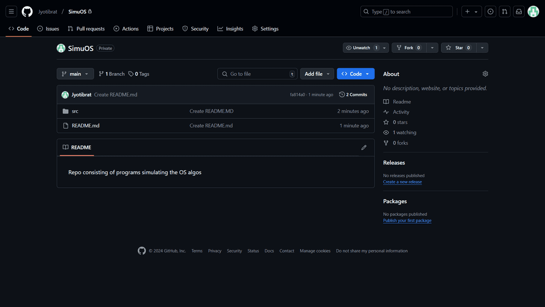Click the lock icon next to SimuOS breadcrumb

click(90, 11)
